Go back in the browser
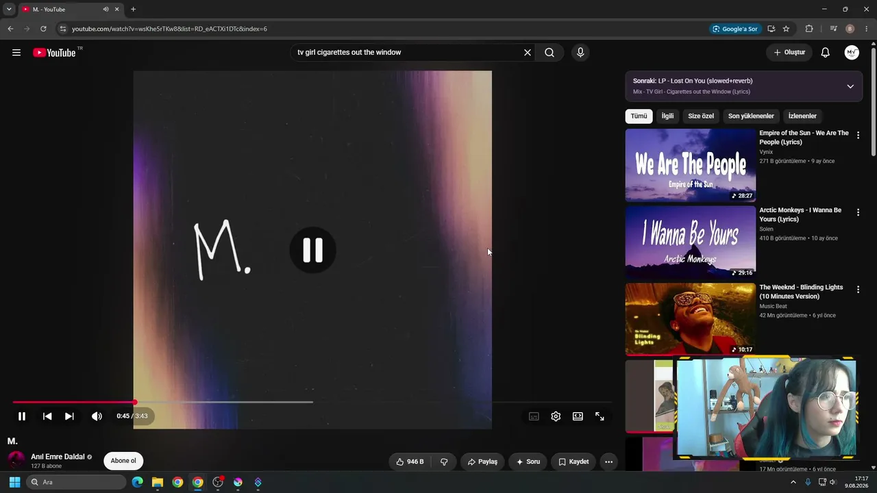Screen dimensions: 877x493 pyautogui.click(x=10, y=29)
